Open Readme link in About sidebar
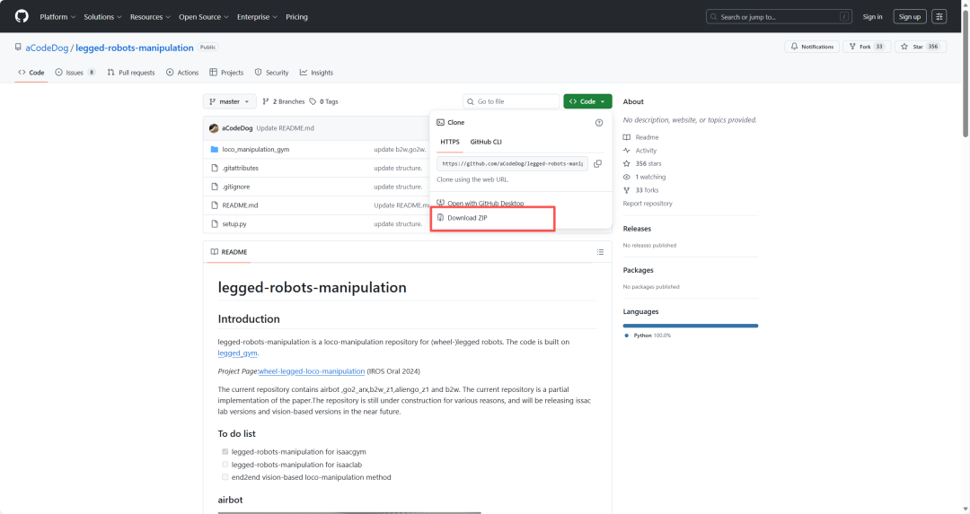Image resolution: width=970 pixels, height=514 pixels. [641, 137]
